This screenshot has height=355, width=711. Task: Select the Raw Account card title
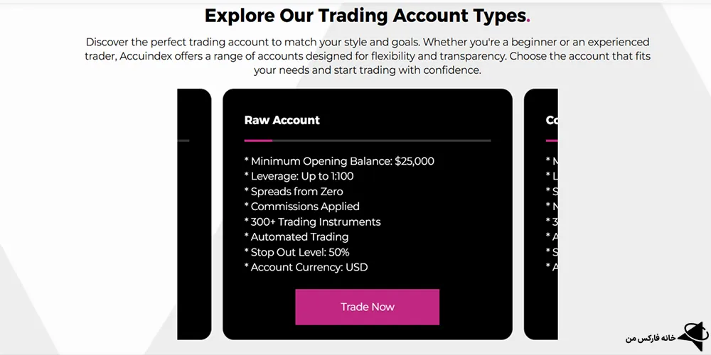click(282, 120)
